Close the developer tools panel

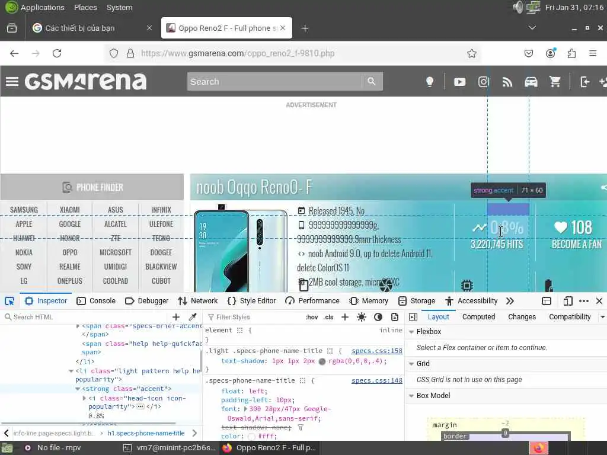click(x=599, y=301)
